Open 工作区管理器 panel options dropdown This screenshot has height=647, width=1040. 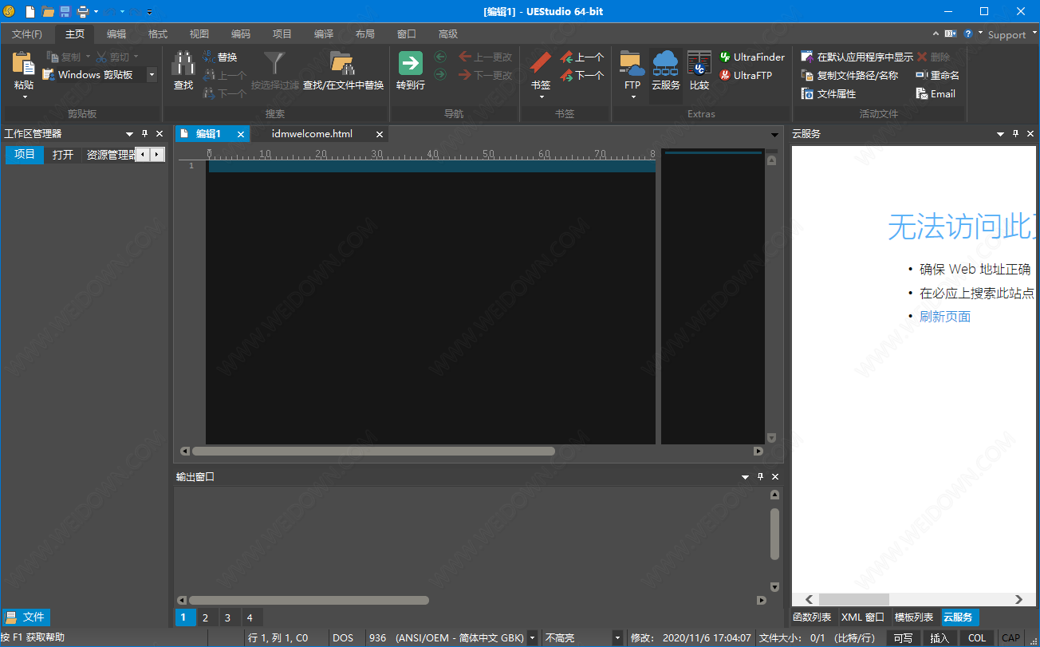(x=130, y=134)
